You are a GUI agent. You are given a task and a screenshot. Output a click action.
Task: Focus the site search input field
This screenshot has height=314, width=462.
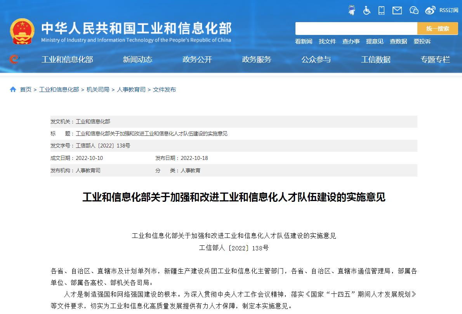click(356, 29)
